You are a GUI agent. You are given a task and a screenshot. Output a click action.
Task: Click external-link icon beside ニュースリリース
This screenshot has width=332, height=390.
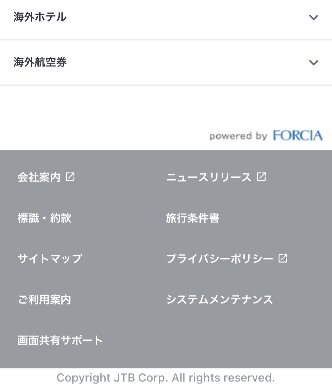pyautogui.click(x=261, y=177)
